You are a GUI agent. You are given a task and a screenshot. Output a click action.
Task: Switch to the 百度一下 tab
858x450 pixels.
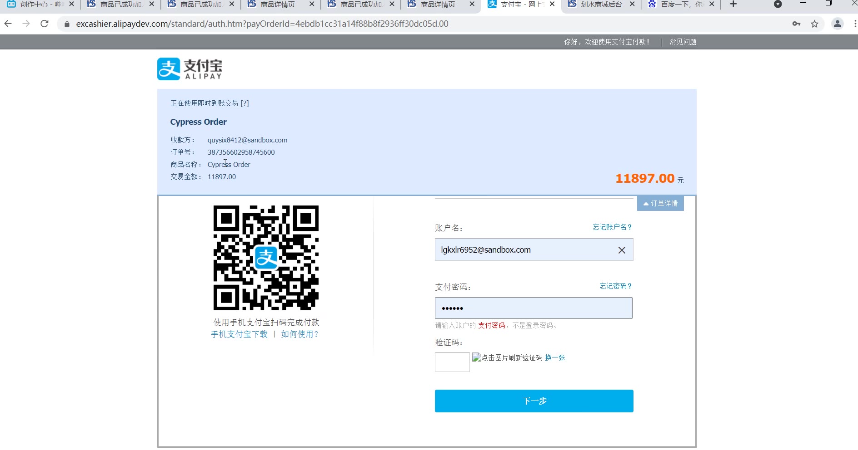click(x=681, y=4)
